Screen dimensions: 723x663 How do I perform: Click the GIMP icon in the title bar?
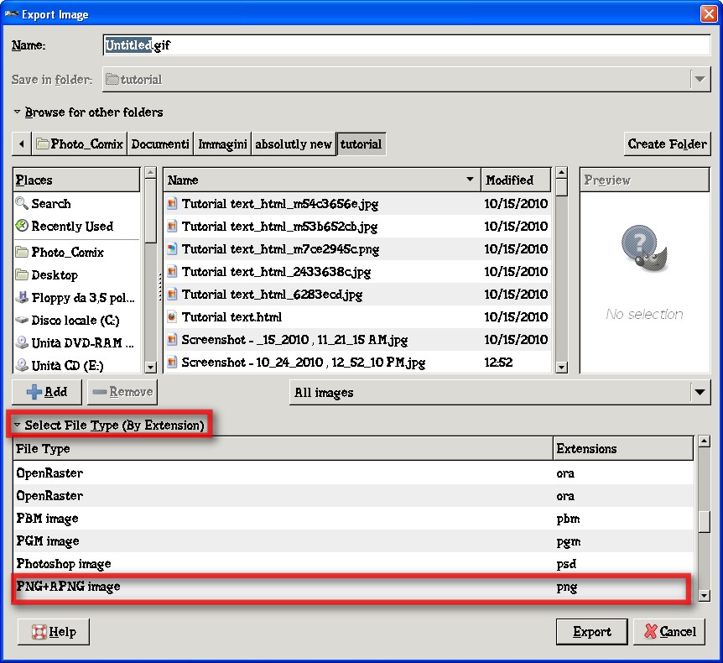[x=11, y=14]
